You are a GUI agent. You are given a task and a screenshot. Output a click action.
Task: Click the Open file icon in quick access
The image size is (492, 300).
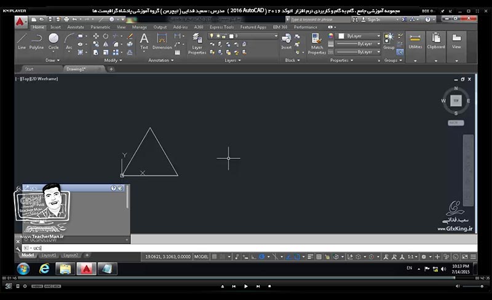(x=42, y=20)
